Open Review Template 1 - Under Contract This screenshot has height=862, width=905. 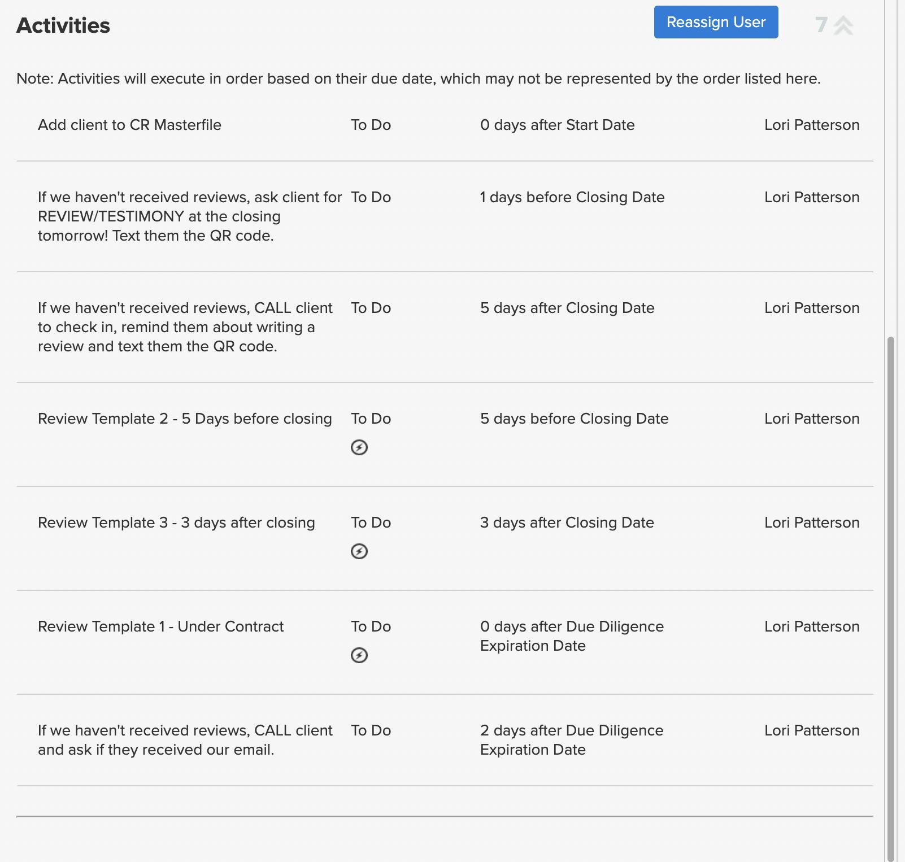point(160,626)
